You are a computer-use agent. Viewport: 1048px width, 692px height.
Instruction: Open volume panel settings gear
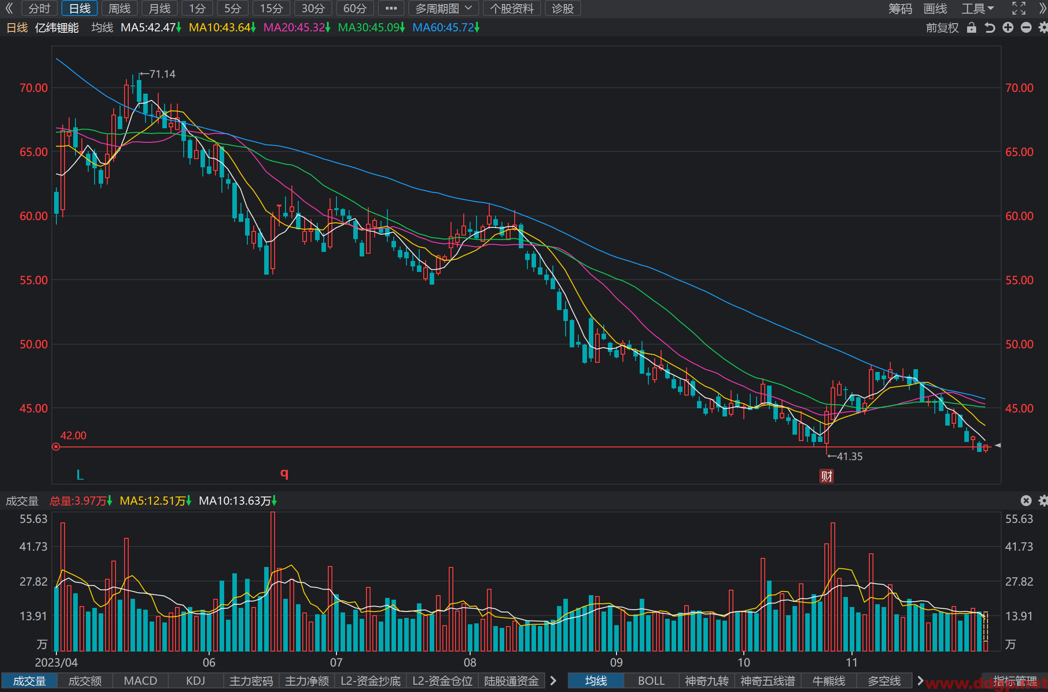click(1043, 501)
